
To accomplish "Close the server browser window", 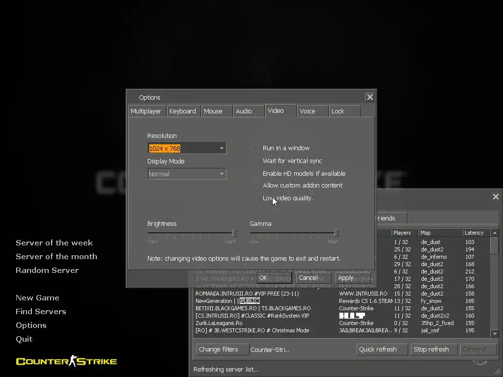I will (x=496, y=197).
